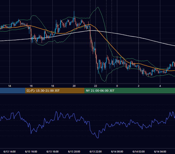Click the hour label 14 on price chart axis
Screen dimensions: 175x154
[x=10, y=86]
